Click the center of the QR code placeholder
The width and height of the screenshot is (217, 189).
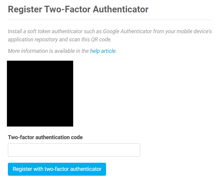pos(40,94)
